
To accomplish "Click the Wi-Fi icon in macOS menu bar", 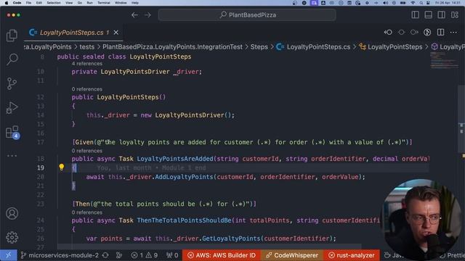I will click(x=413, y=3).
